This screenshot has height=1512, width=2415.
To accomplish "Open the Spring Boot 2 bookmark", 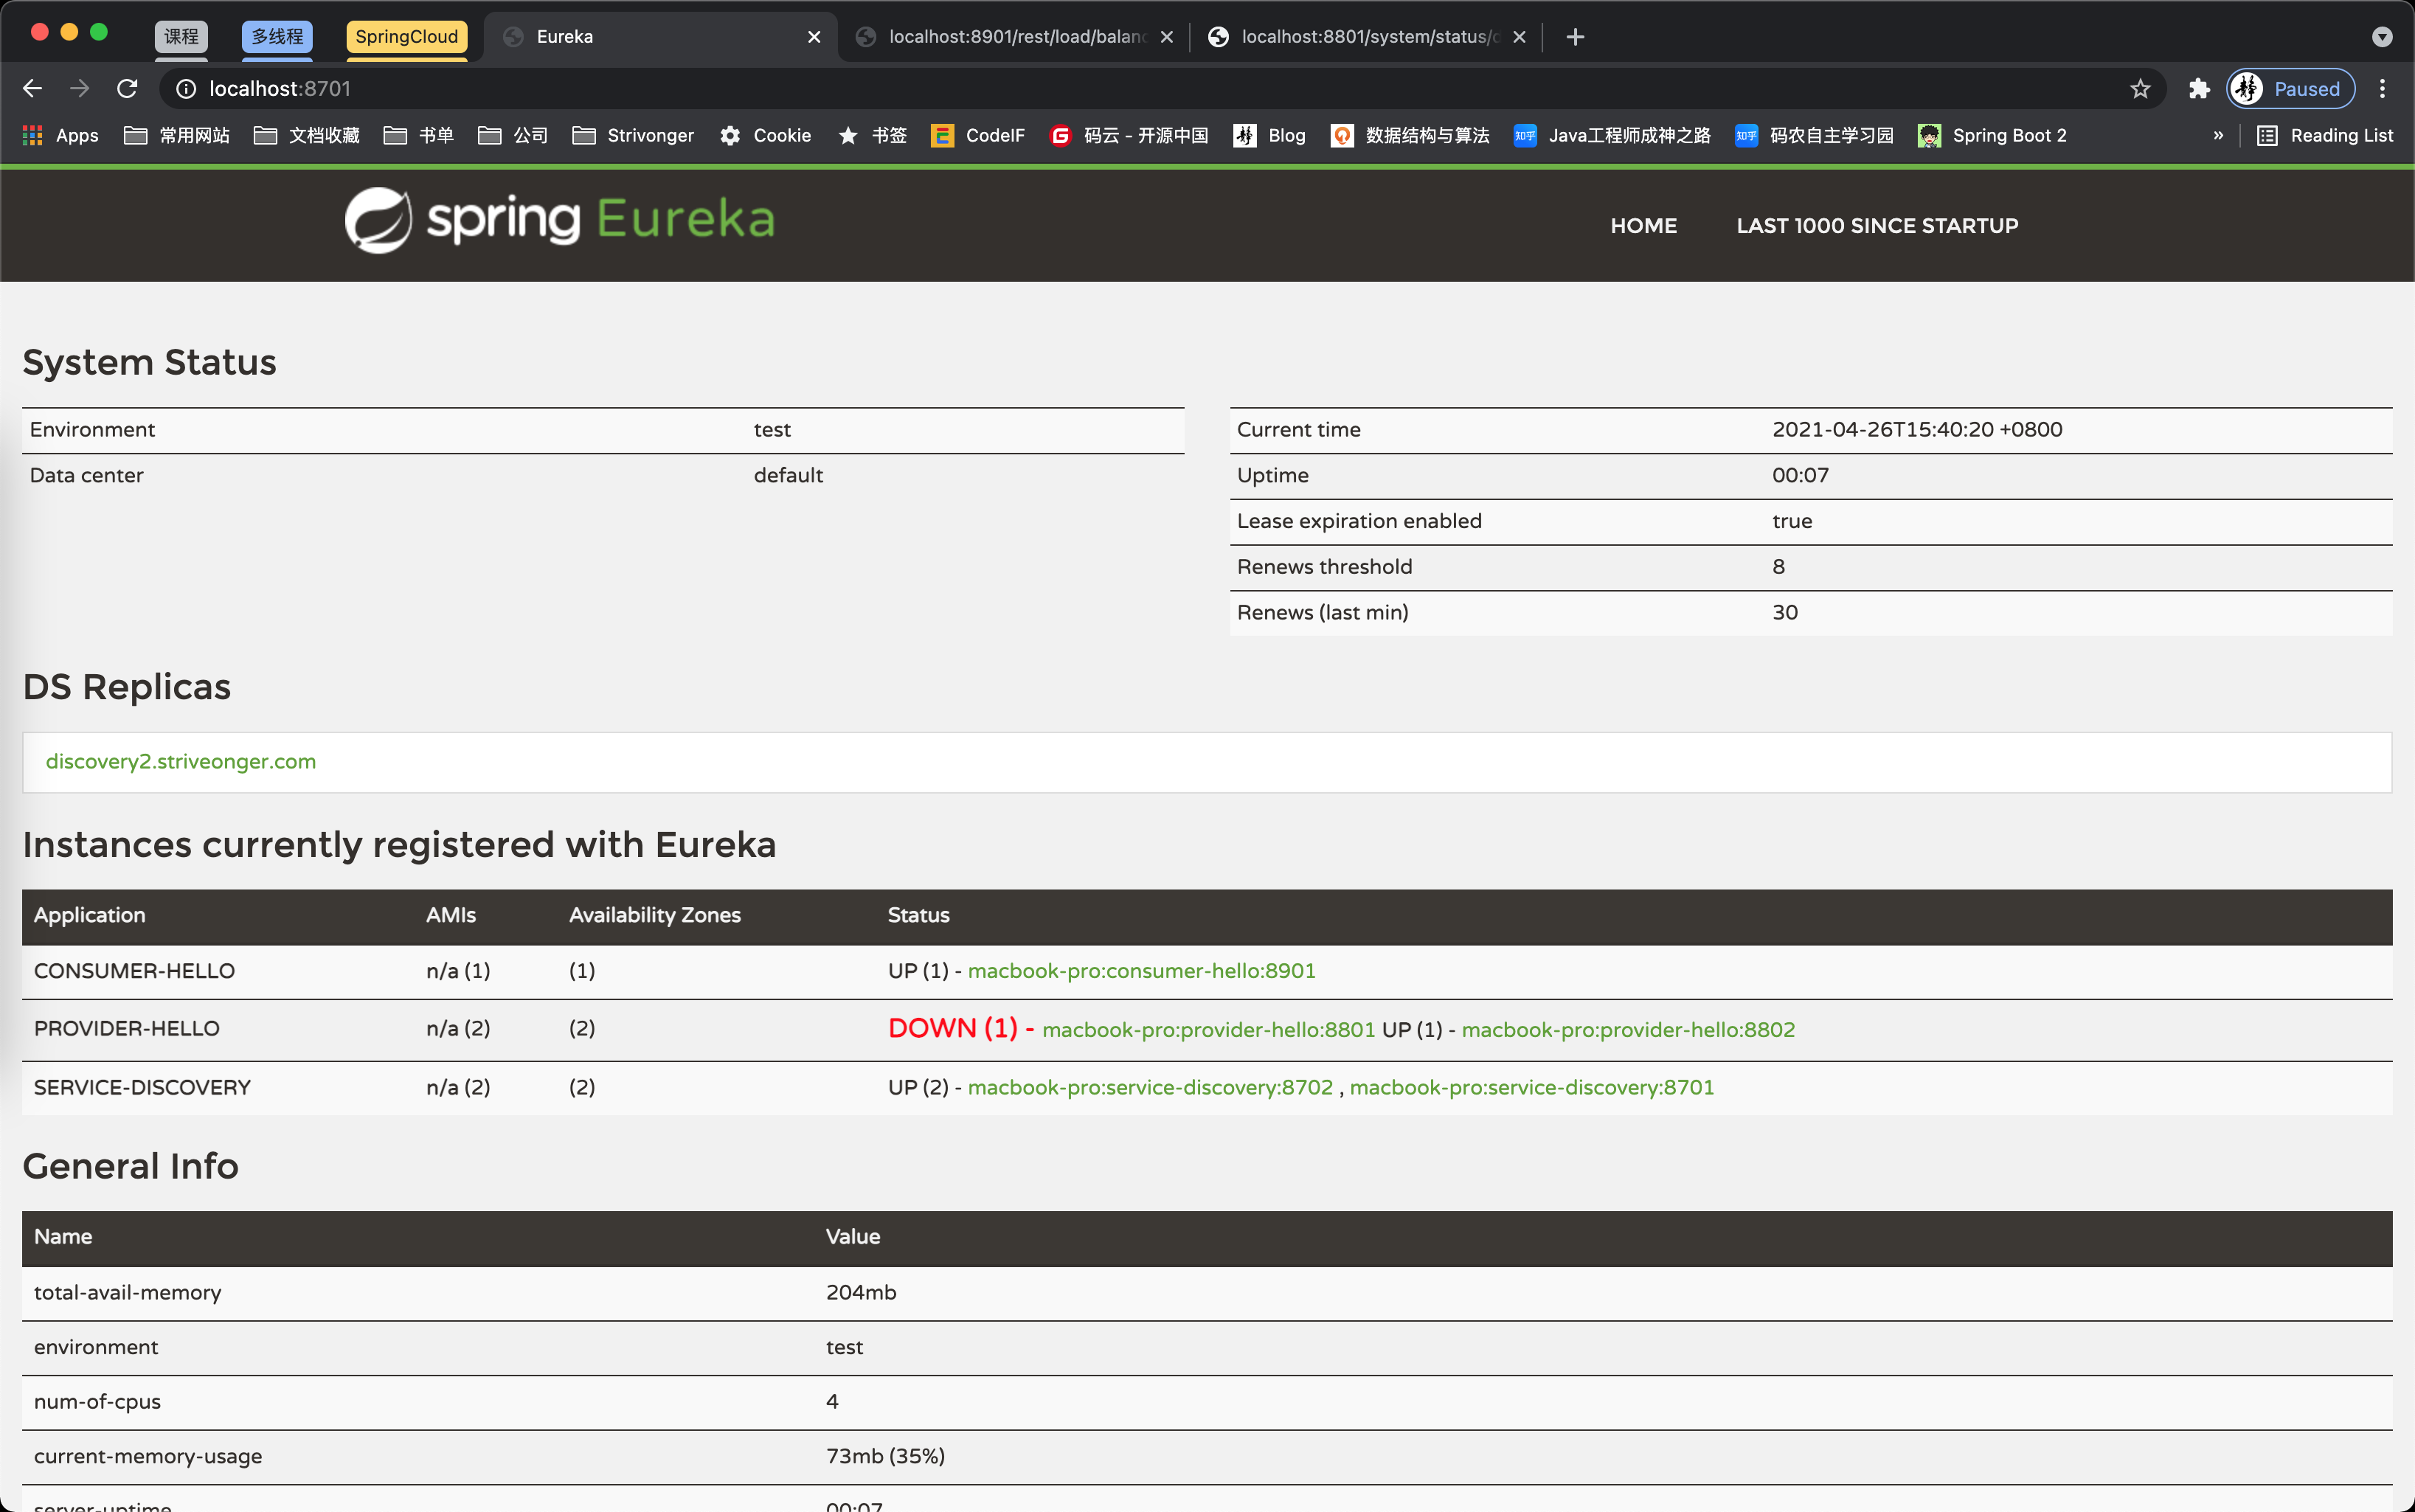I will [1992, 135].
